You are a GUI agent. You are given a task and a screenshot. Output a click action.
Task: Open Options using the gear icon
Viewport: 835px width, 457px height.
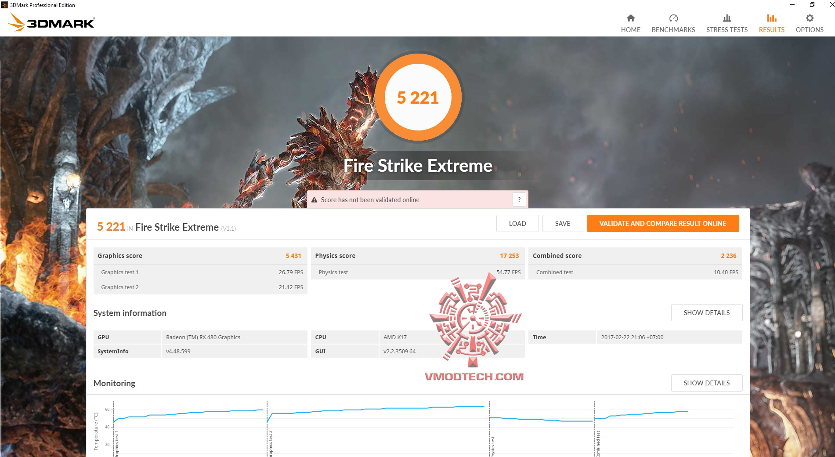(809, 18)
